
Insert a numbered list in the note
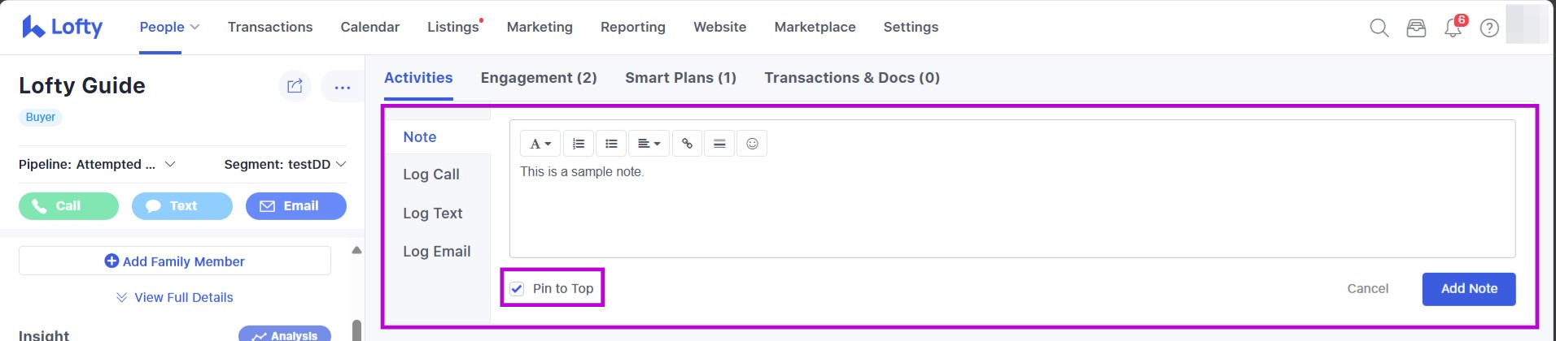tap(578, 144)
